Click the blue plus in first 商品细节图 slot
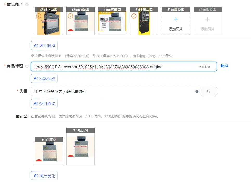The height and width of the screenshot is (182, 251). [176, 19]
